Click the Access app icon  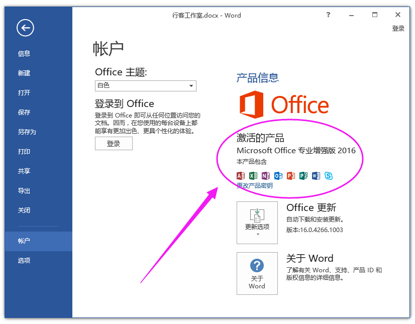click(240, 176)
